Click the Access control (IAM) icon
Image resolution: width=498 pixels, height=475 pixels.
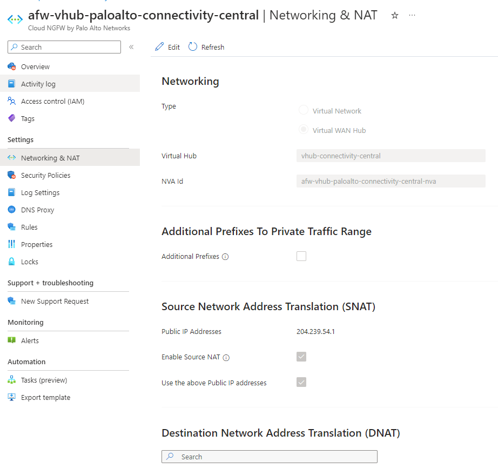[x=11, y=101]
